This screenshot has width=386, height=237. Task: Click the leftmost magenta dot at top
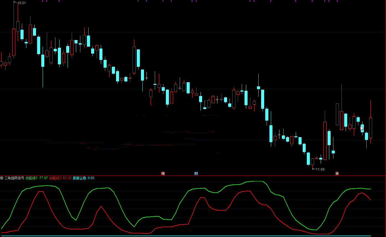coord(42,1)
